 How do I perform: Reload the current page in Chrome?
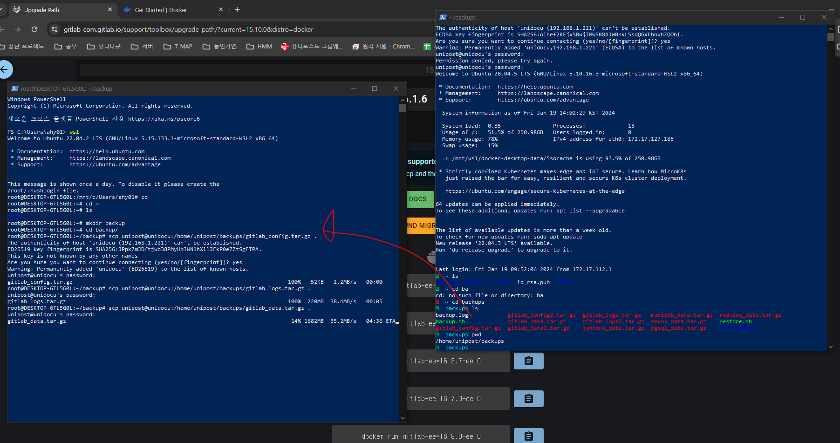point(34,29)
